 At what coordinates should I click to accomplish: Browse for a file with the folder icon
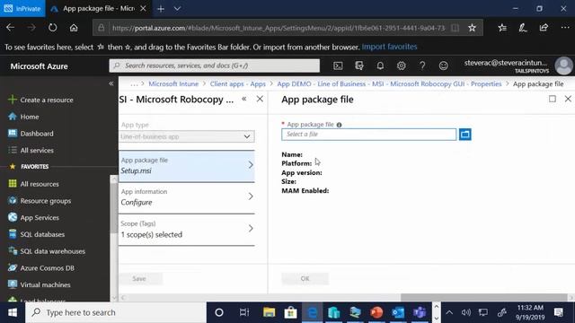point(465,135)
